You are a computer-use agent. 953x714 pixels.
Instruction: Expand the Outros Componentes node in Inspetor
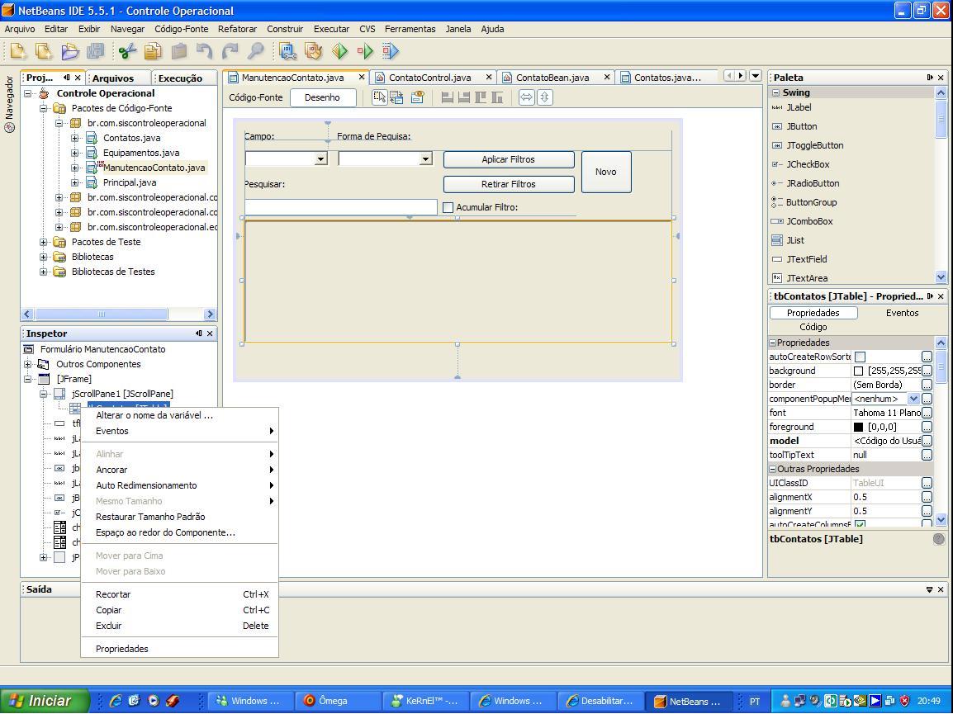pyautogui.click(x=28, y=364)
